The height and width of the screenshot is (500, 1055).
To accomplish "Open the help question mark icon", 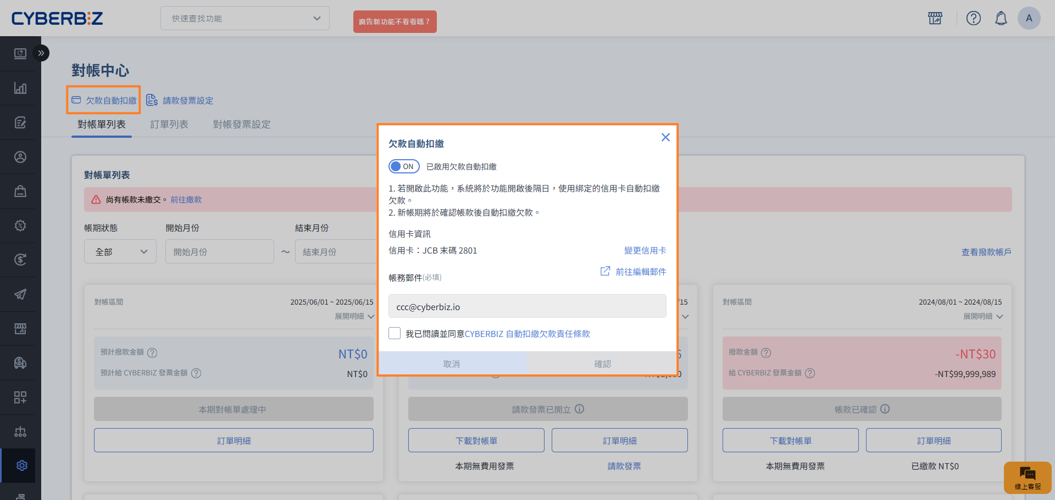I will coord(973,19).
